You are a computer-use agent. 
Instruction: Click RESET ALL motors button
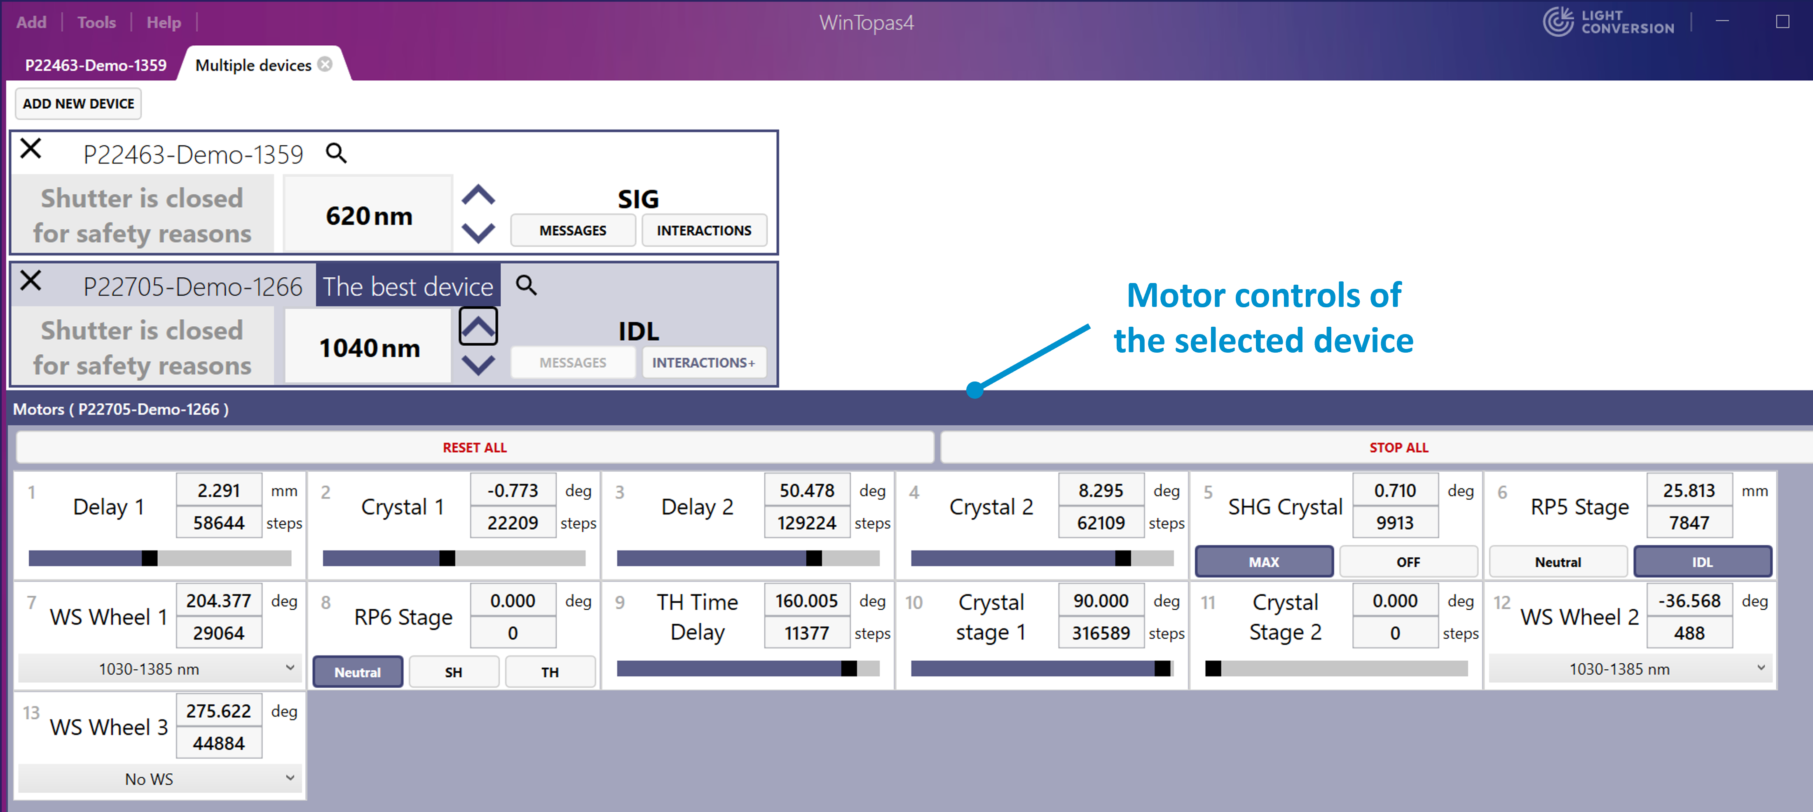(x=475, y=447)
